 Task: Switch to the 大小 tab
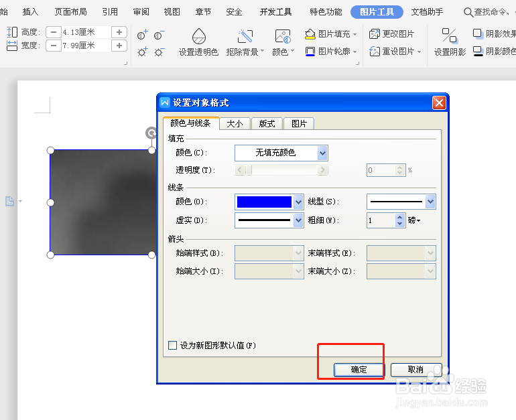tap(235, 124)
